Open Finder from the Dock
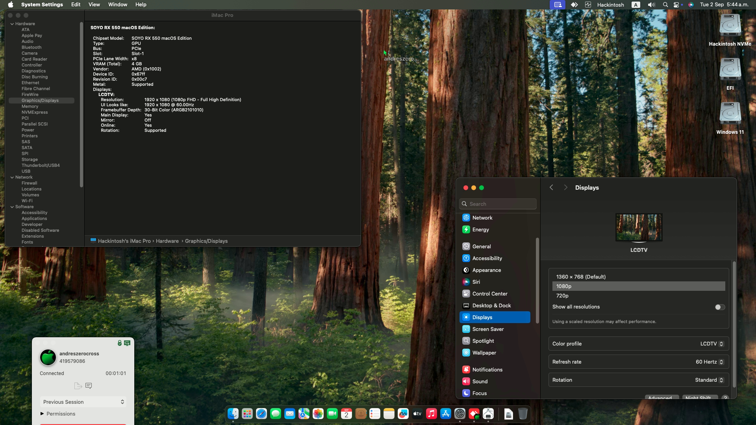This screenshot has height=425, width=756. point(233,414)
